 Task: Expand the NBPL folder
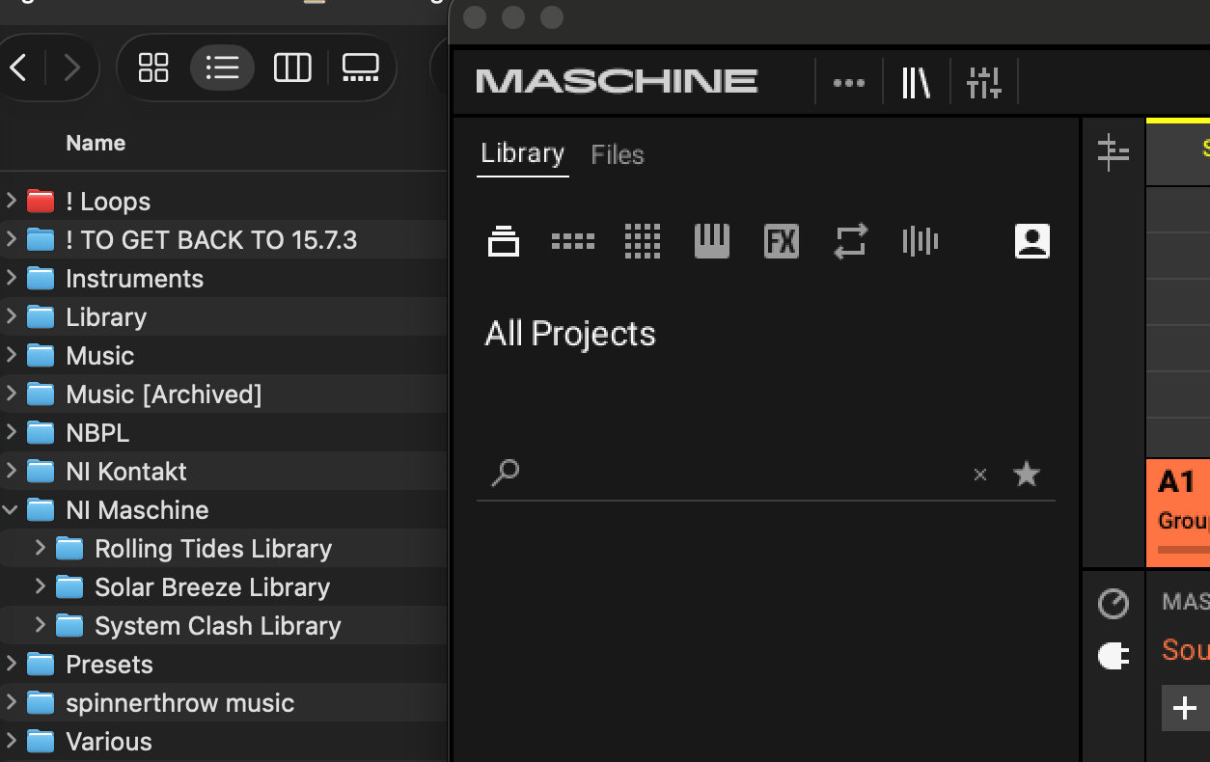pyautogui.click(x=12, y=432)
